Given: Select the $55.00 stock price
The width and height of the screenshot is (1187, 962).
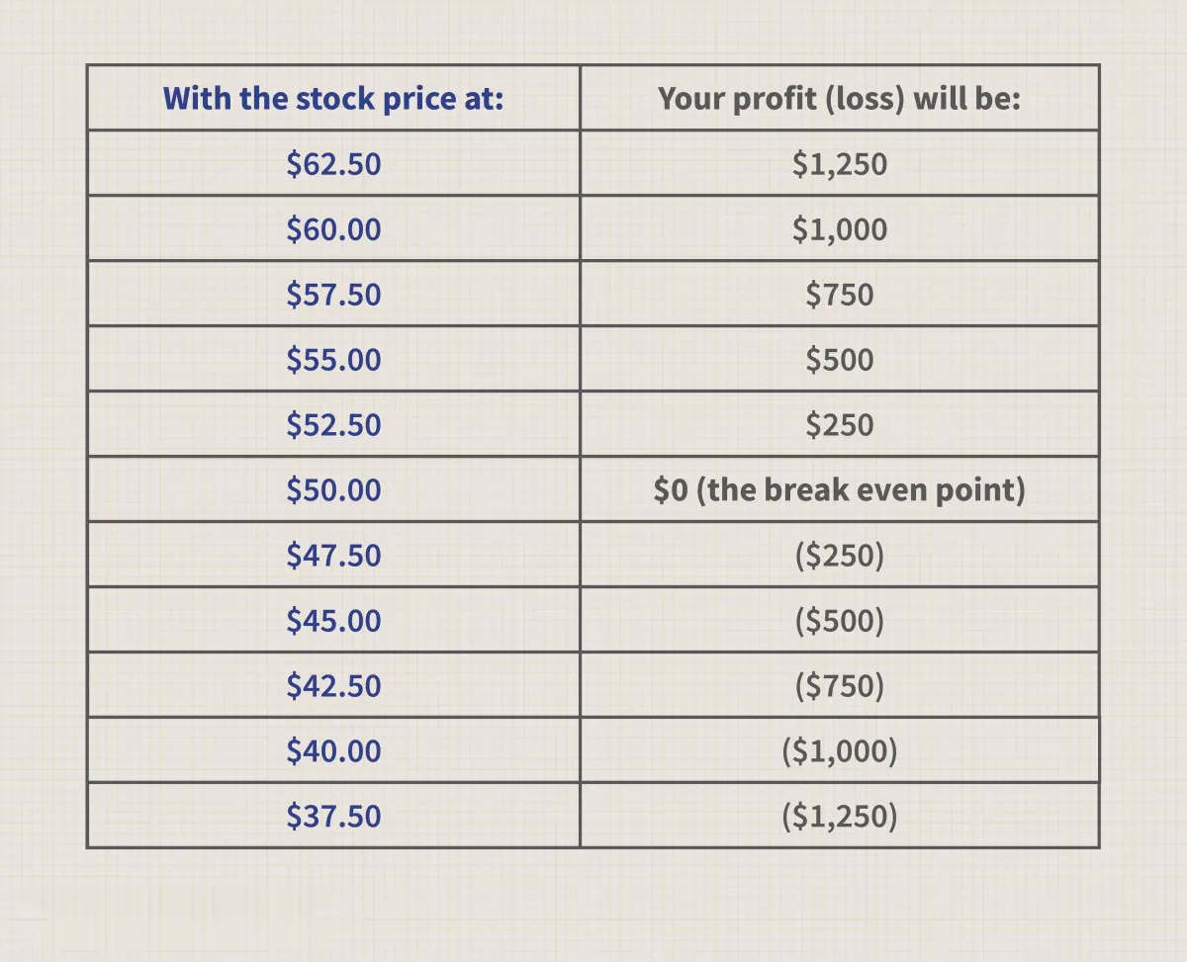Looking at the screenshot, I should (x=333, y=359).
